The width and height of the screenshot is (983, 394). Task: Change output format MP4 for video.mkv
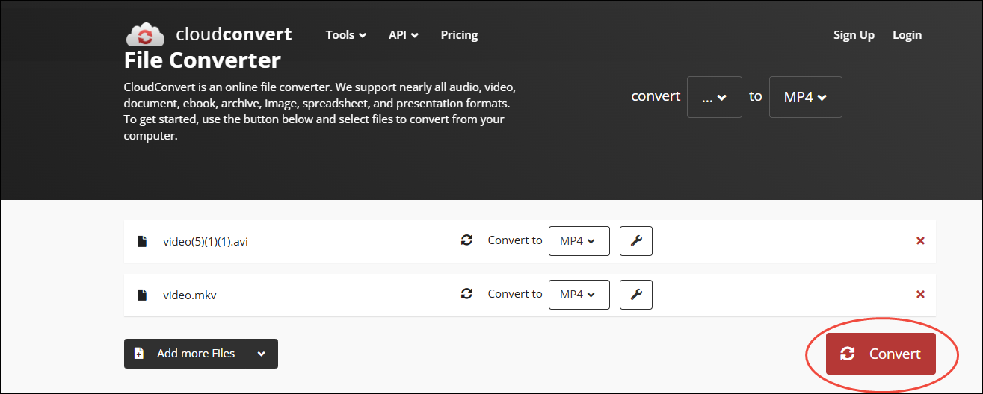click(579, 295)
